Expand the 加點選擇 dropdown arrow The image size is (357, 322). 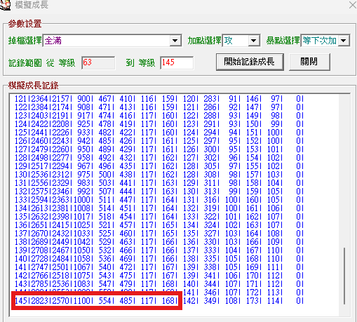(254, 41)
